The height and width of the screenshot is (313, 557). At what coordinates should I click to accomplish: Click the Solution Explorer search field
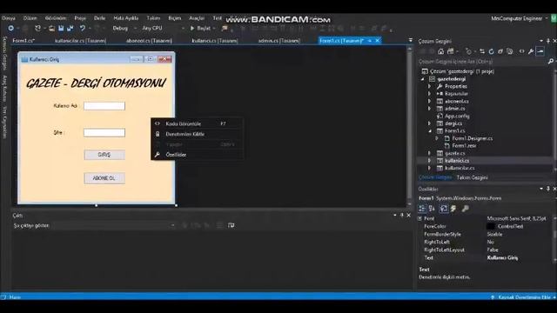click(482, 62)
